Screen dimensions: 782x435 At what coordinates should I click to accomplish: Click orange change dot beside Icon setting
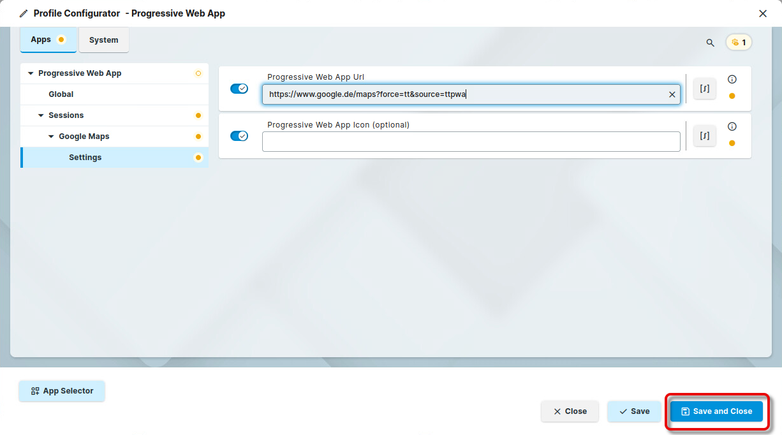point(732,143)
